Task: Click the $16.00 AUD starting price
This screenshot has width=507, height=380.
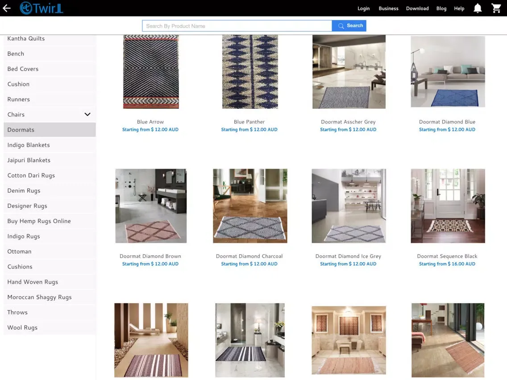Action: coord(447,264)
